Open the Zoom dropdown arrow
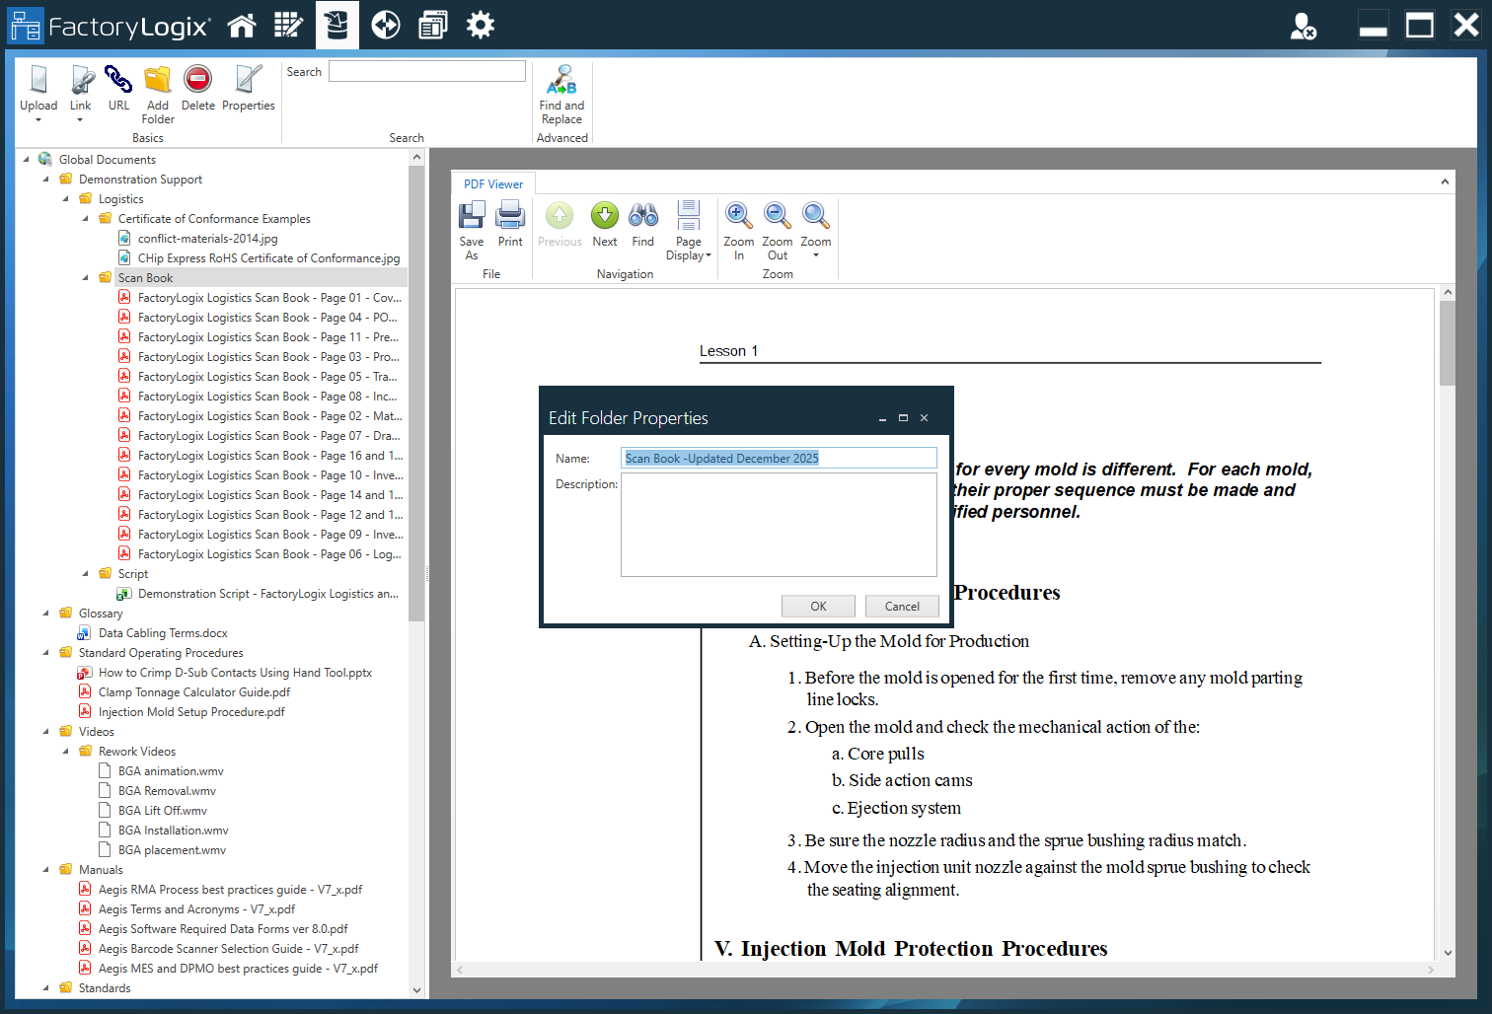Image resolution: width=1492 pixels, height=1014 pixels. [x=816, y=232]
